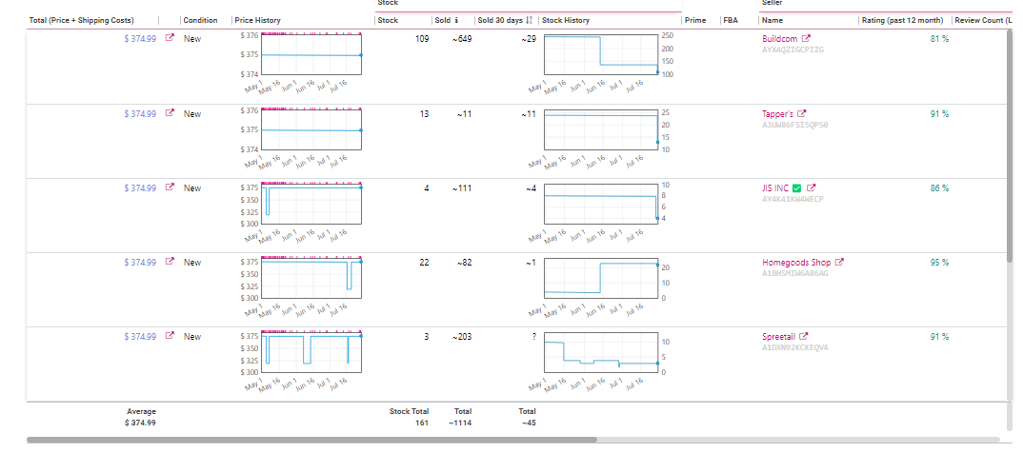1023x453 pixels.
Task: Click $374.99 price link in JIS INC row
Action: coord(140,187)
